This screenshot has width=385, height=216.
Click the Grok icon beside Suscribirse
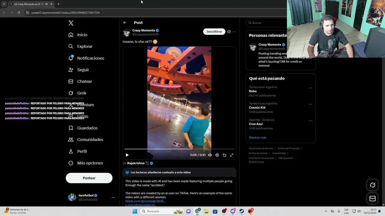tap(229, 31)
